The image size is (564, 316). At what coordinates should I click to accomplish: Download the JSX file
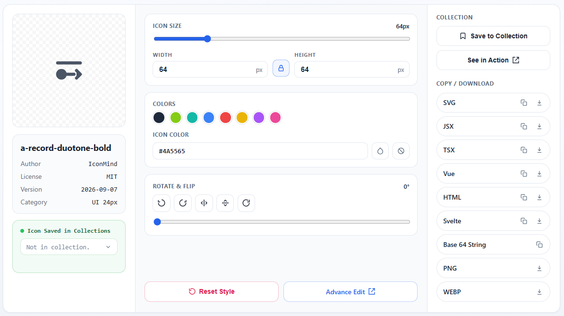[x=539, y=126]
